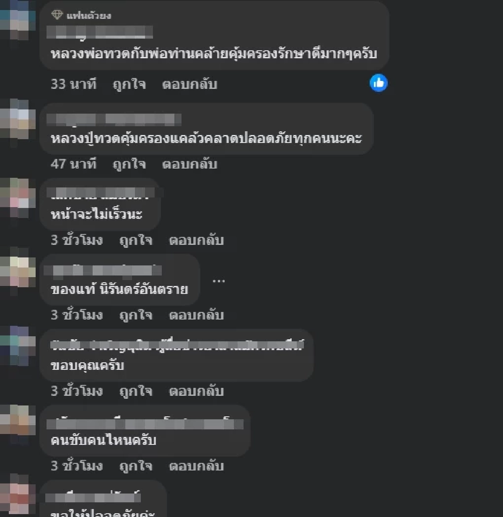Screen dimensions: 503x517
Task: Open avatar of the หลวงพ่อทวด commenter
Action: [17, 20]
